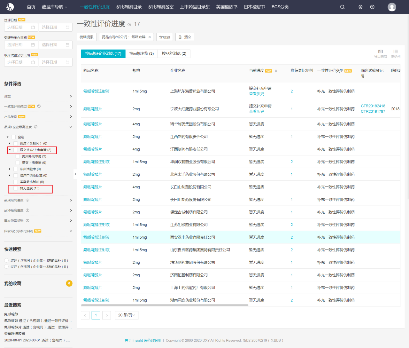Tick the 全选 checkbox
This screenshot has height=348, width=409.
point(13,137)
